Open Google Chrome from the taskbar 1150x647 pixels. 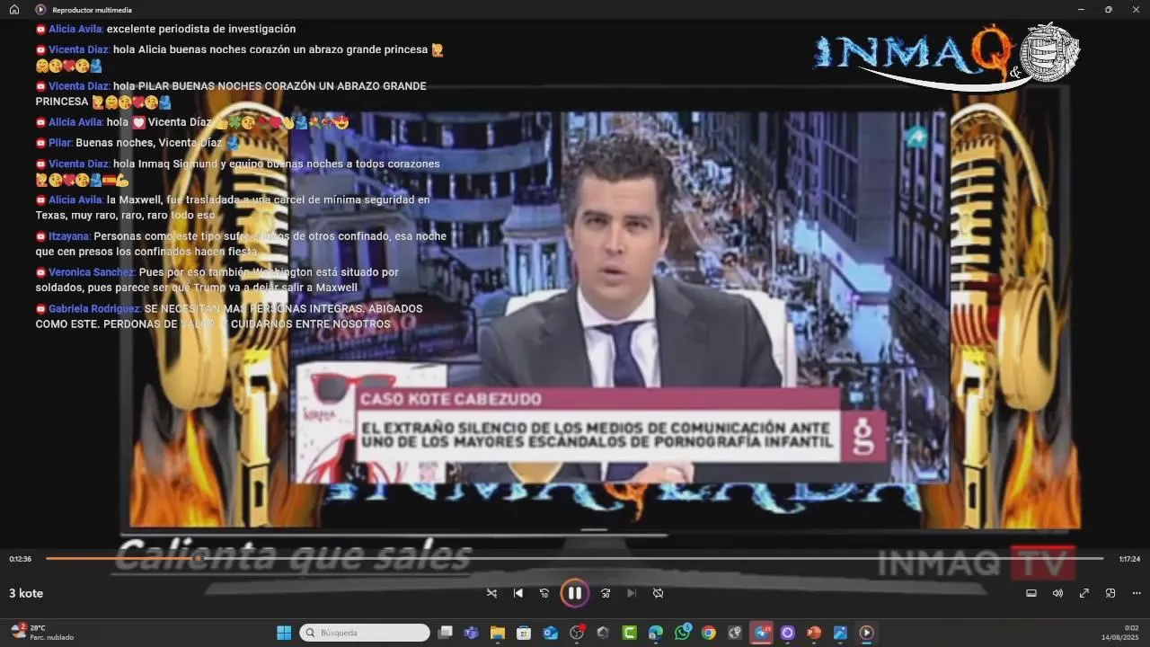point(709,633)
